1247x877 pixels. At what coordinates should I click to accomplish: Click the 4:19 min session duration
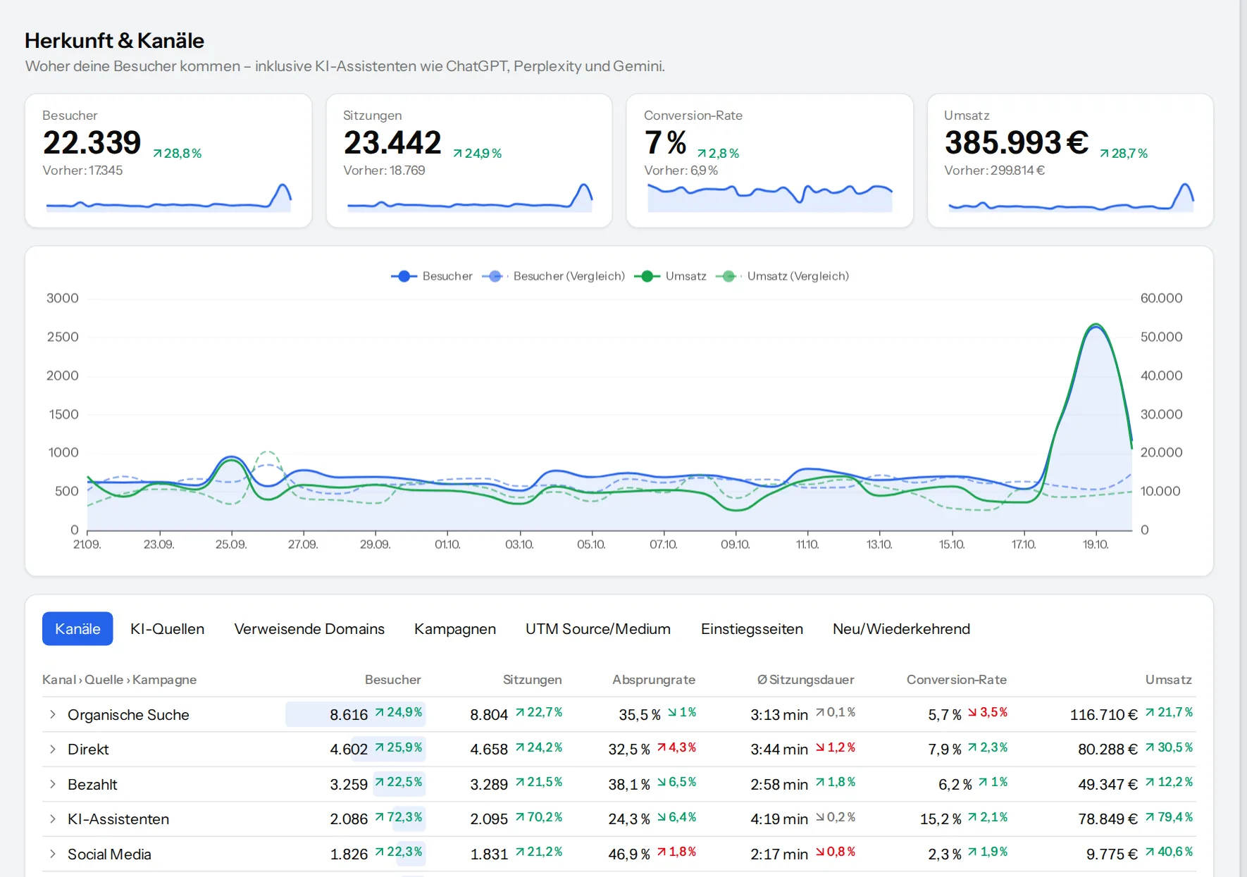click(x=779, y=819)
